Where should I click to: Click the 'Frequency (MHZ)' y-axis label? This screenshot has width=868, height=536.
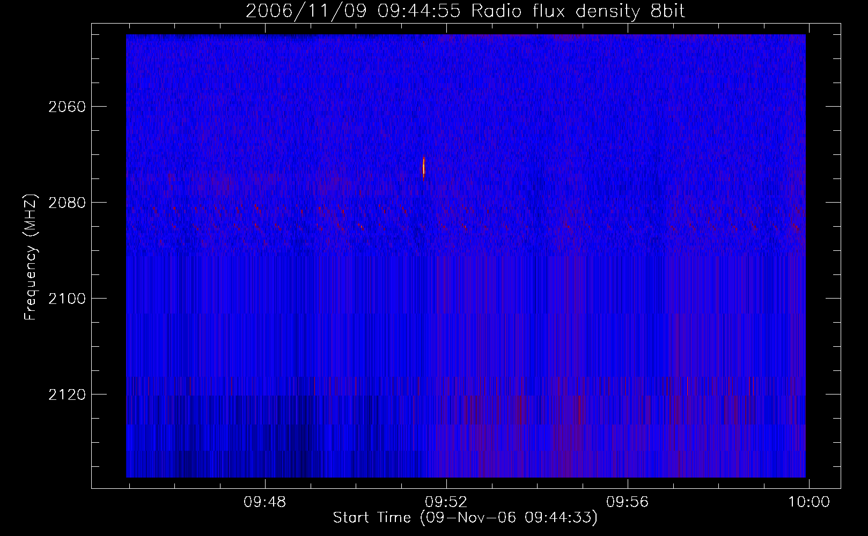pyautogui.click(x=31, y=257)
